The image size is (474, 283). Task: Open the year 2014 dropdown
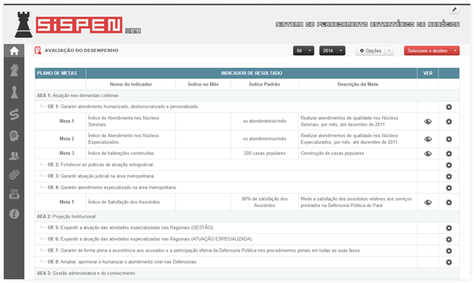(332, 51)
